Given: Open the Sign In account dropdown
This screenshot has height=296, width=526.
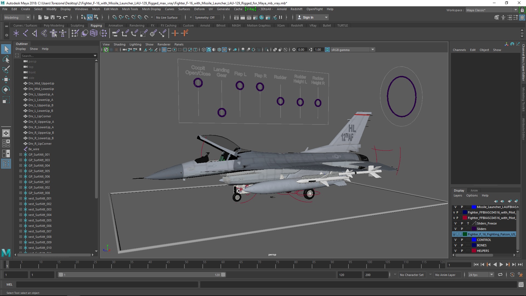Looking at the screenshot, I should pos(312,17).
